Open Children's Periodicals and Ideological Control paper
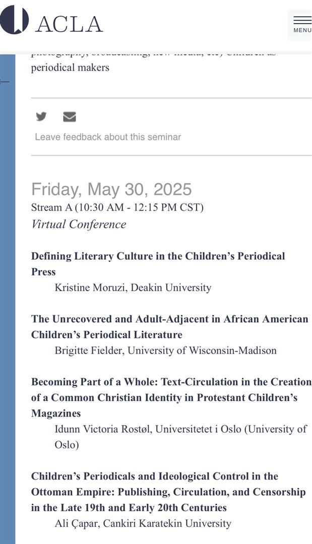This screenshot has width=312, height=544. 168,492
